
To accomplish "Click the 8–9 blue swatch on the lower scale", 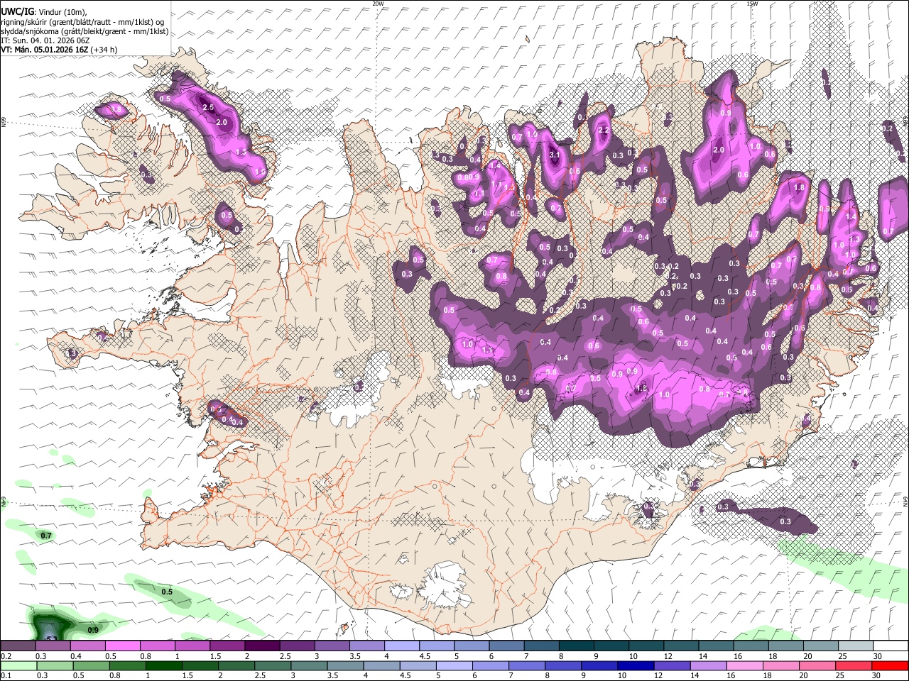I will (x=562, y=666).
